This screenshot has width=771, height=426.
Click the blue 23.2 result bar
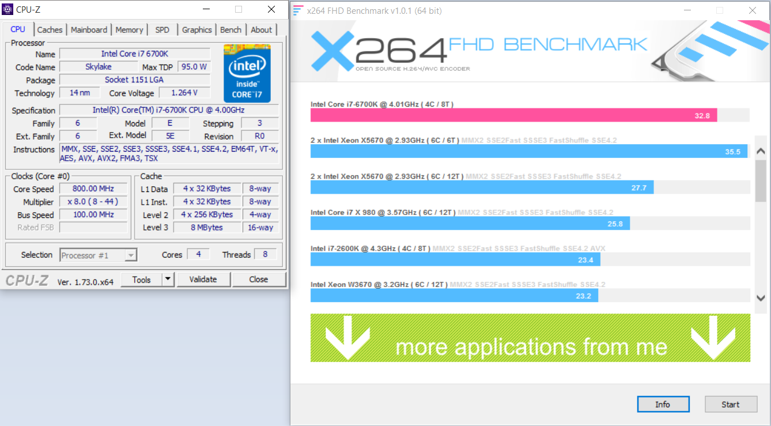coord(454,295)
